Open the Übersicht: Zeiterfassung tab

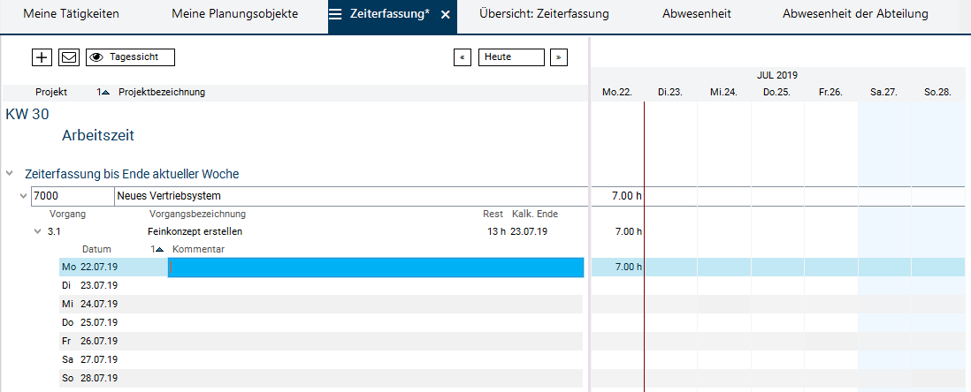click(x=543, y=15)
